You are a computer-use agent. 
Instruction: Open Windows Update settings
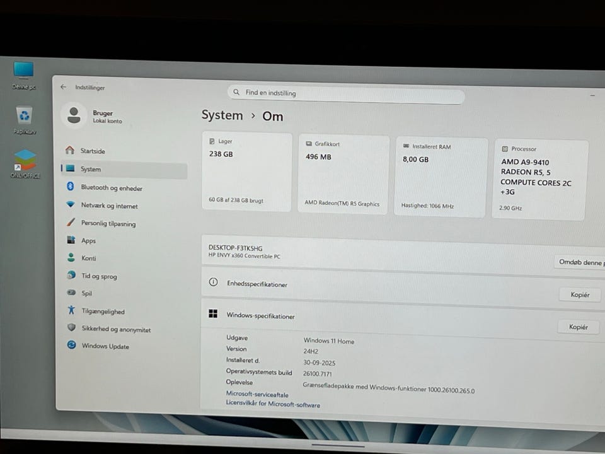[x=124, y=346]
